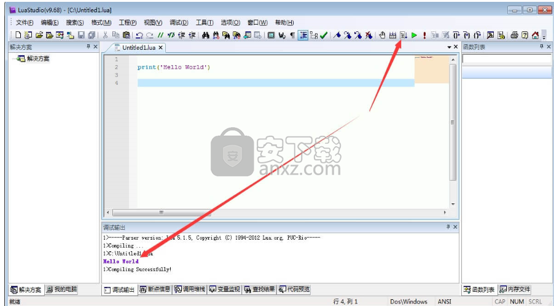Click the red exclamation run icon
This screenshot has width=554, height=306.
(x=424, y=36)
